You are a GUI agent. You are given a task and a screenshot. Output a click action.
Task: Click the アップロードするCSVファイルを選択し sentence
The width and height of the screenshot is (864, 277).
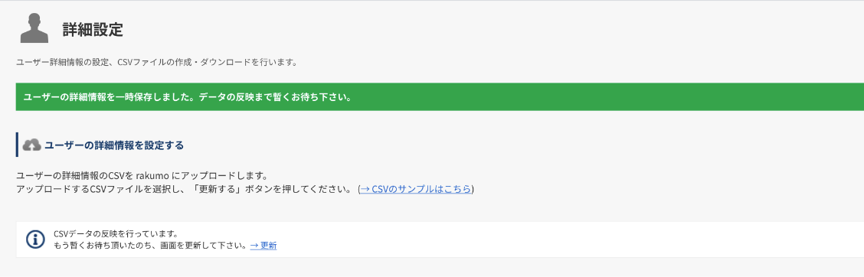click(x=95, y=189)
